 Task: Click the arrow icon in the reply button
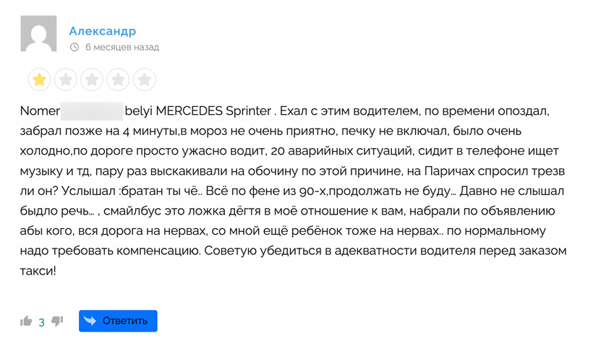90,321
